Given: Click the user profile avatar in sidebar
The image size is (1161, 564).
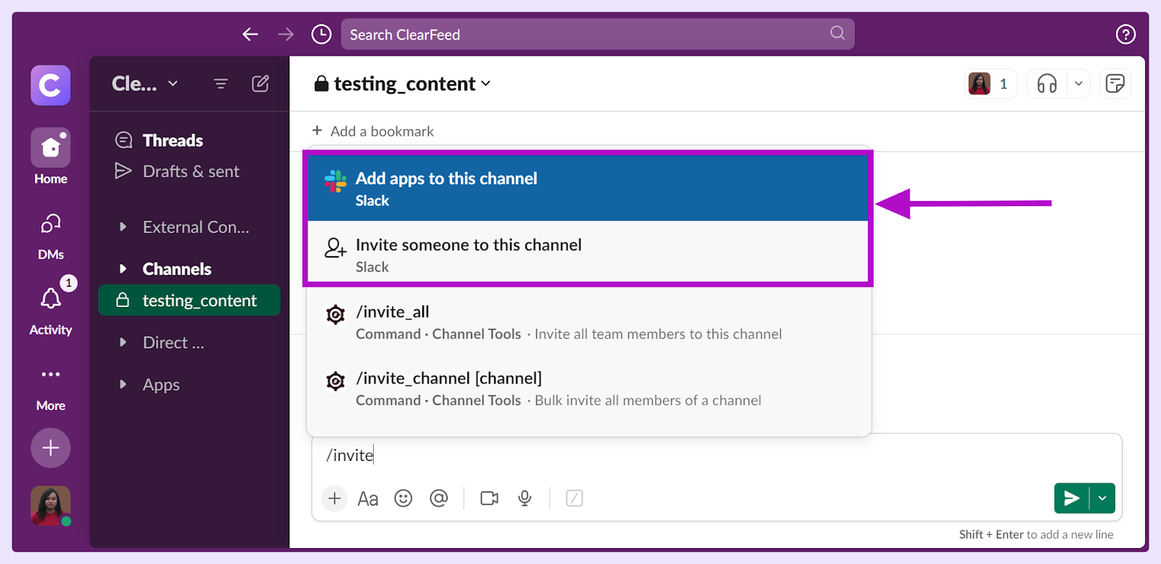Looking at the screenshot, I should tap(51, 506).
